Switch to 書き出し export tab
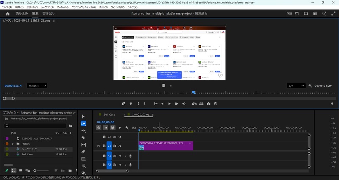This screenshot has width=339, height=180. tap(49, 14)
